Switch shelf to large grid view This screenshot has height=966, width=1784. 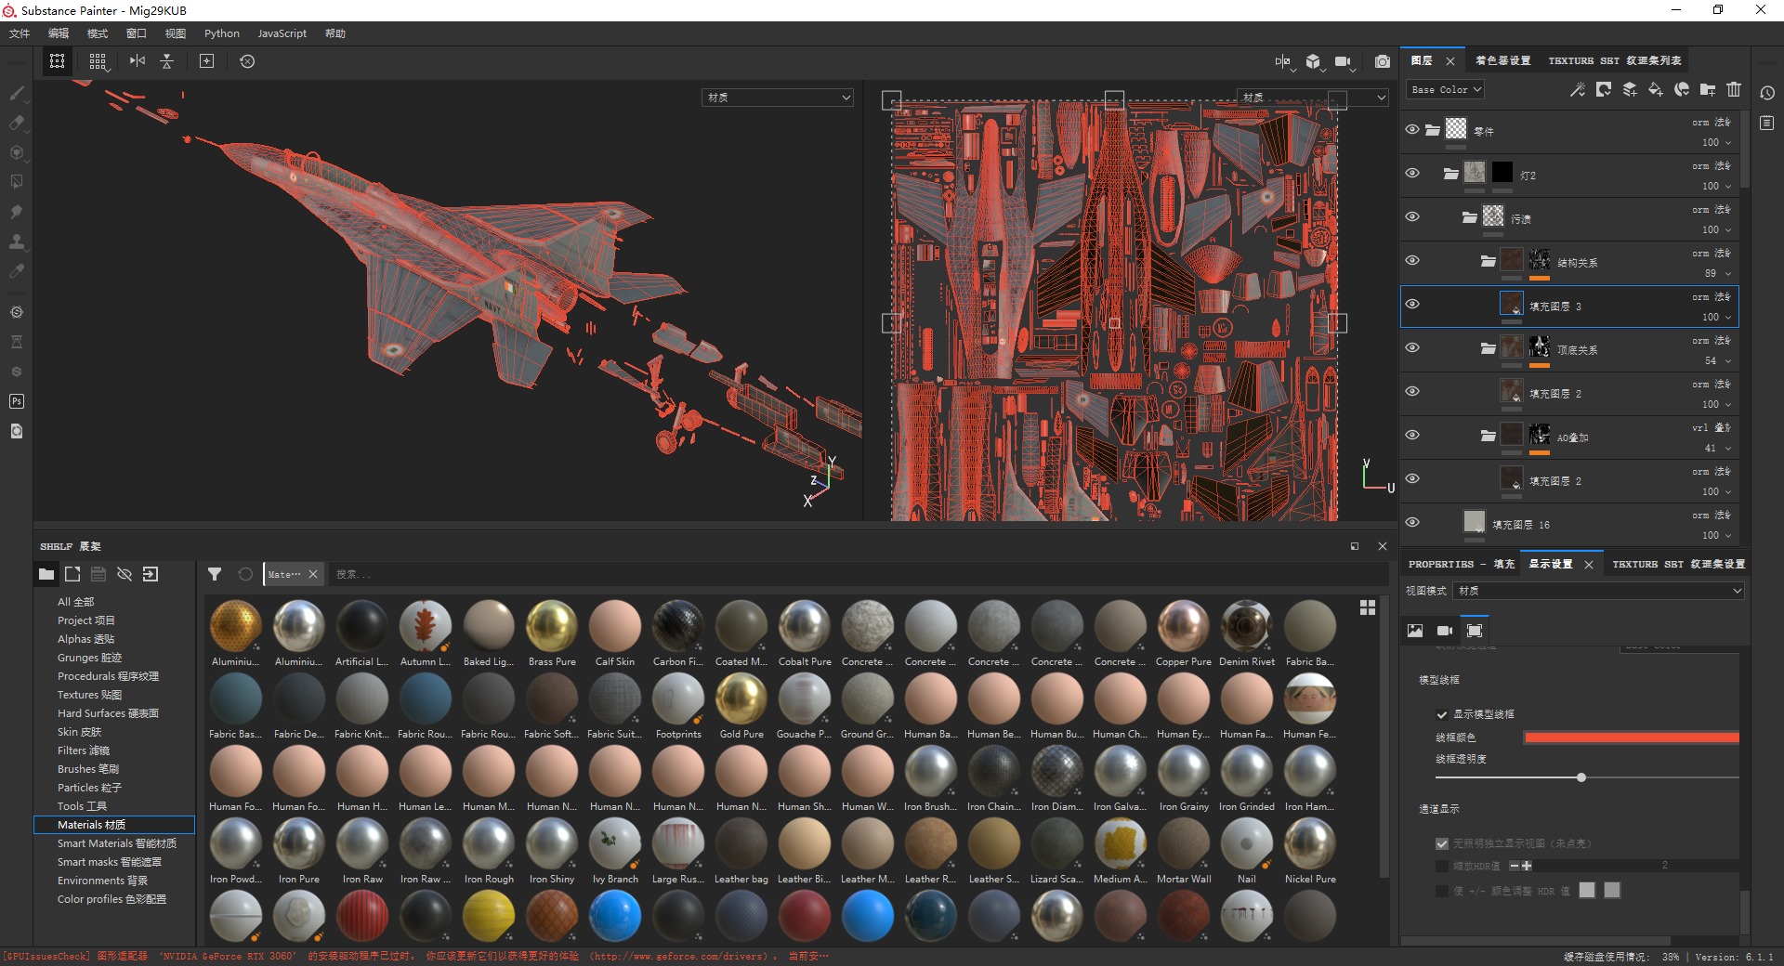pos(1368,607)
